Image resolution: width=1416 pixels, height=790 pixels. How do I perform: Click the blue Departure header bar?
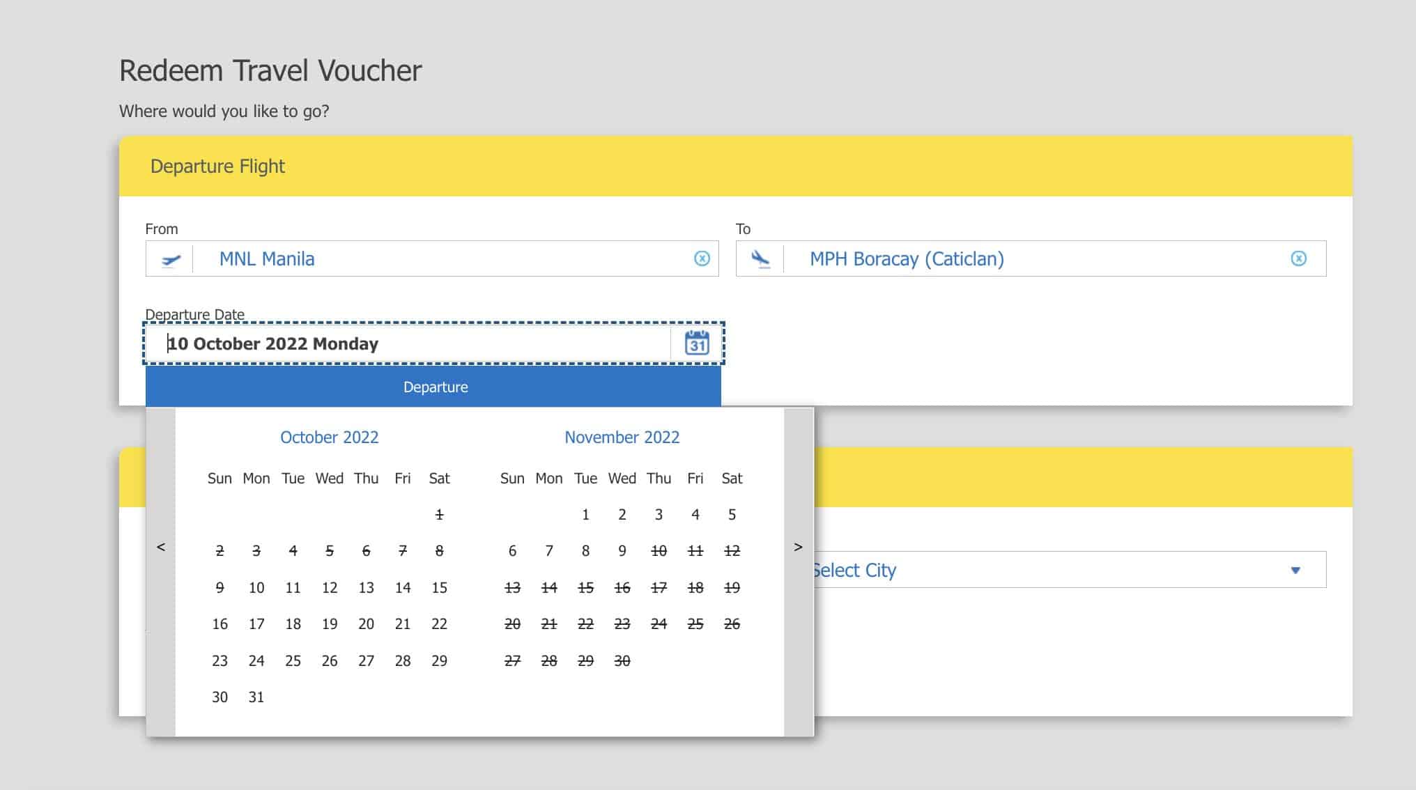pyautogui.click(x=433, y=387)
